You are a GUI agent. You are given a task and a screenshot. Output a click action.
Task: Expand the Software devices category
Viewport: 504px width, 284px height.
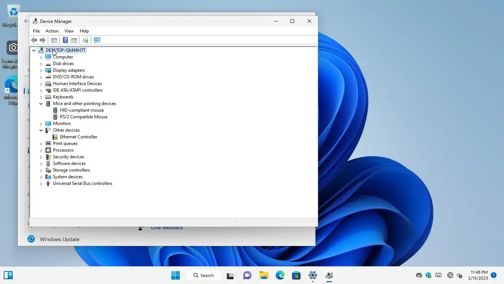pyautogui.click(x=41, y=164)
